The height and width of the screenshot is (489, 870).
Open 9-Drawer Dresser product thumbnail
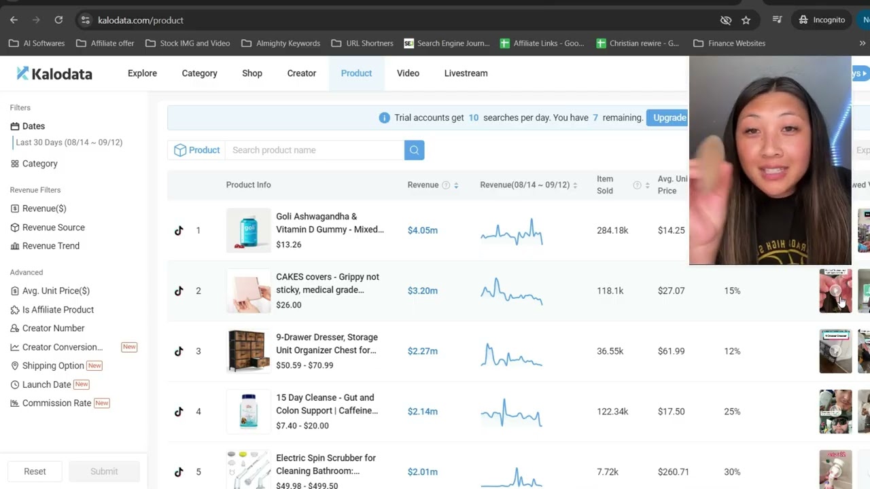(x=248, y=351)
